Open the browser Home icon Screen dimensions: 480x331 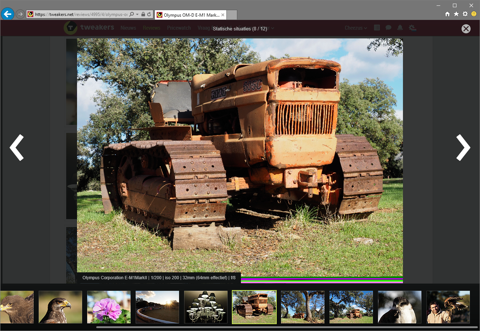447,14
